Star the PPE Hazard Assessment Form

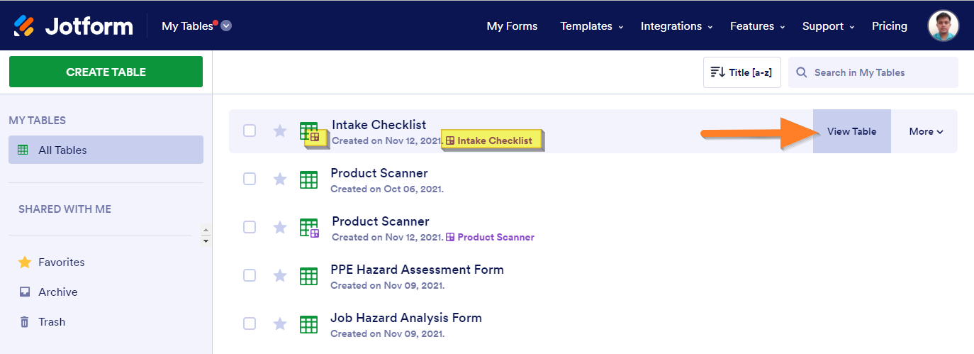(280, 275)
